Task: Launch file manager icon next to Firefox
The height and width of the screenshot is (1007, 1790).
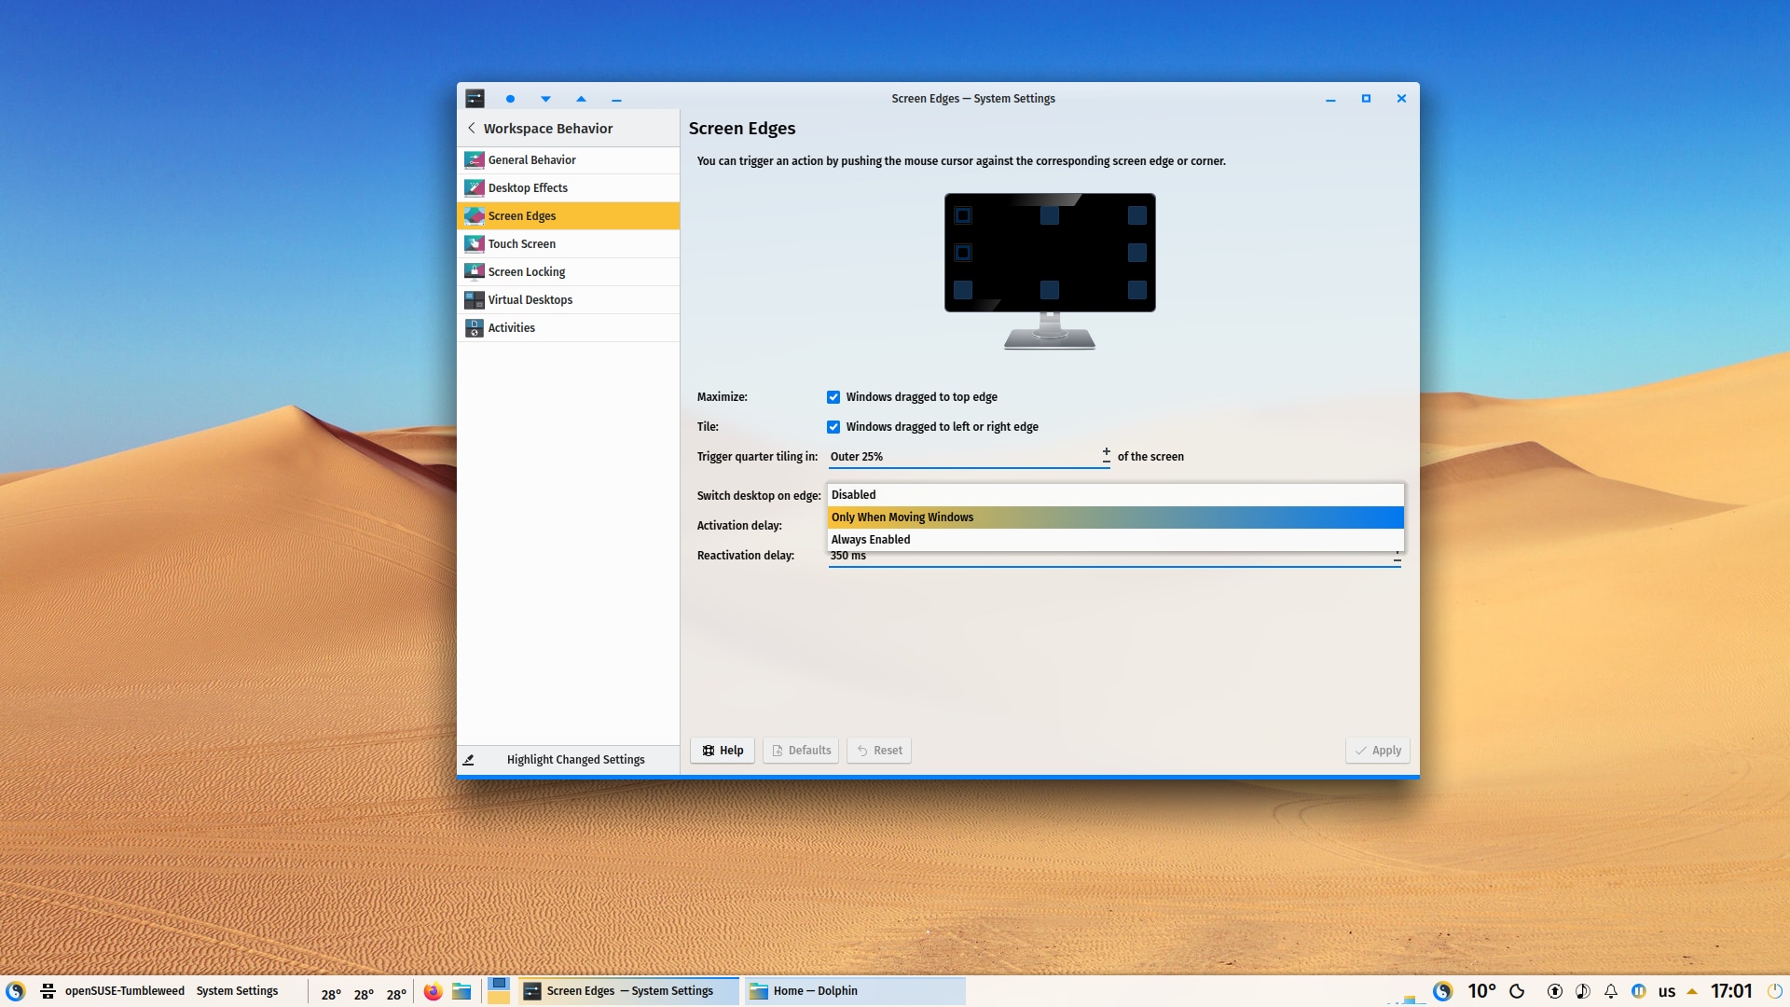Action: 461,991
